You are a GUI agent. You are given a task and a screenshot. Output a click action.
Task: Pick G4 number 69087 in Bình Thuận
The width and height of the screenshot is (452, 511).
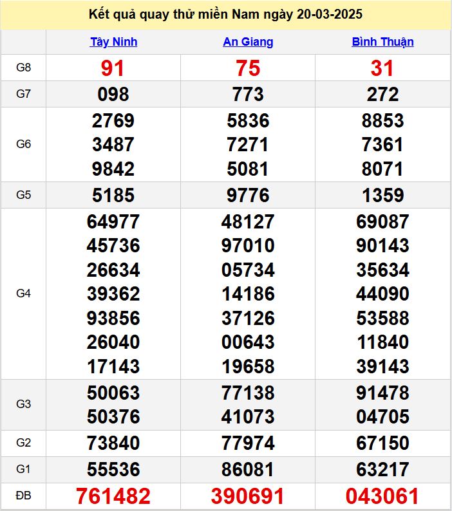click(382, 221)
